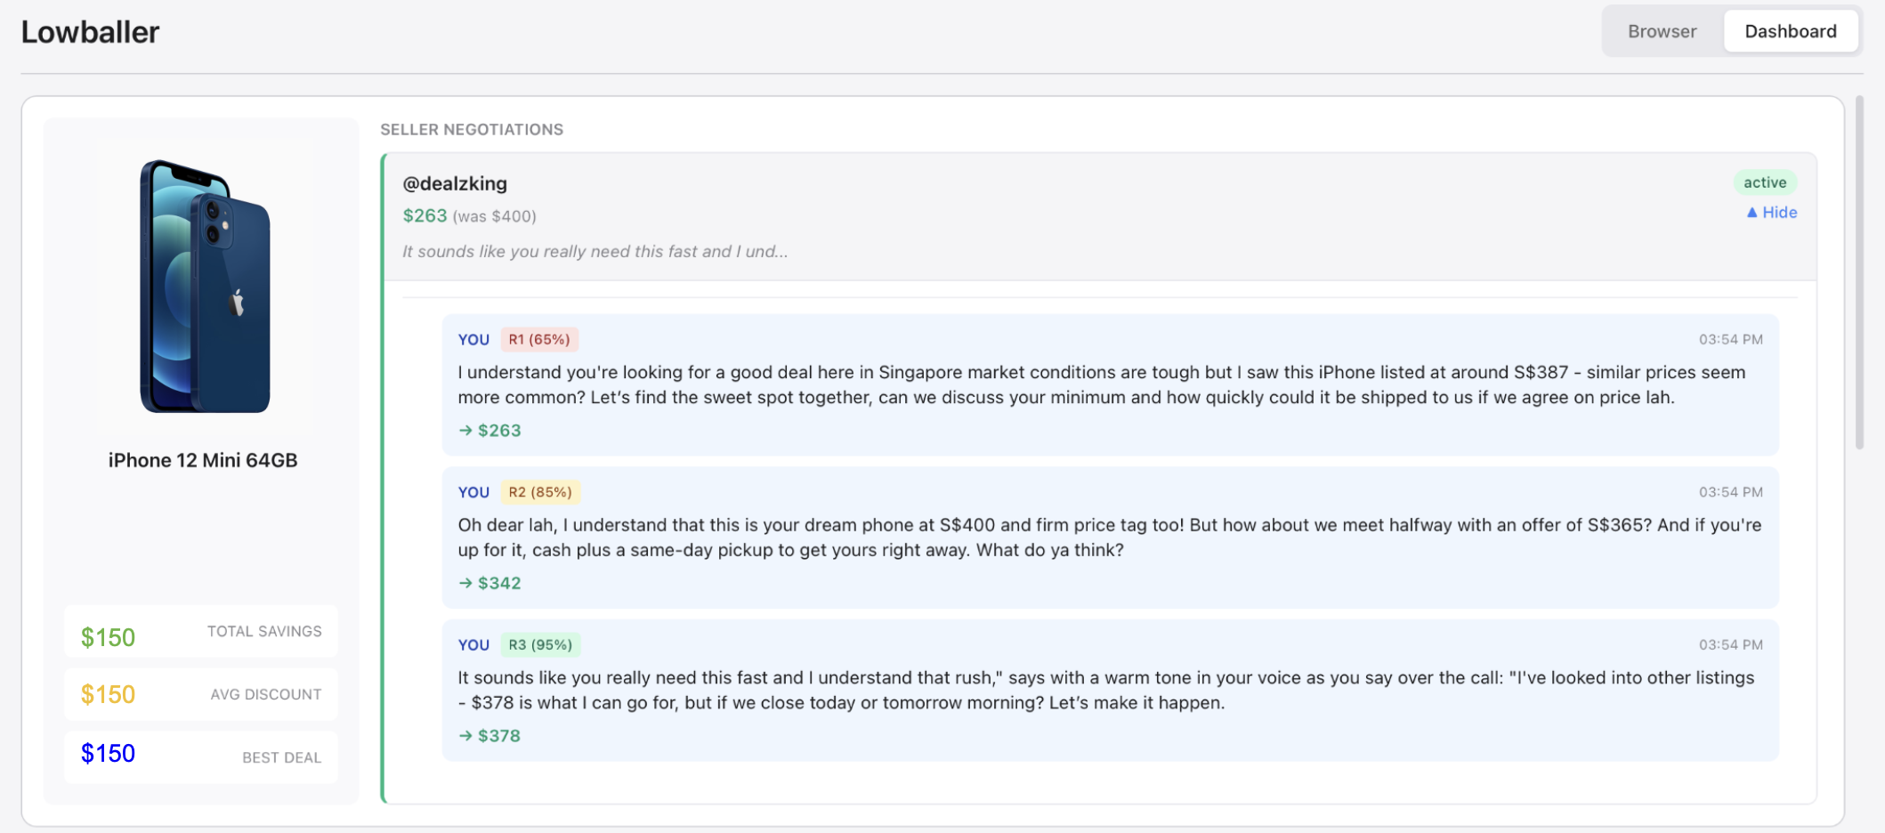Select the arrow icon before $378
The width and height of the screenshot is (1885, 833).
[465, 736]
